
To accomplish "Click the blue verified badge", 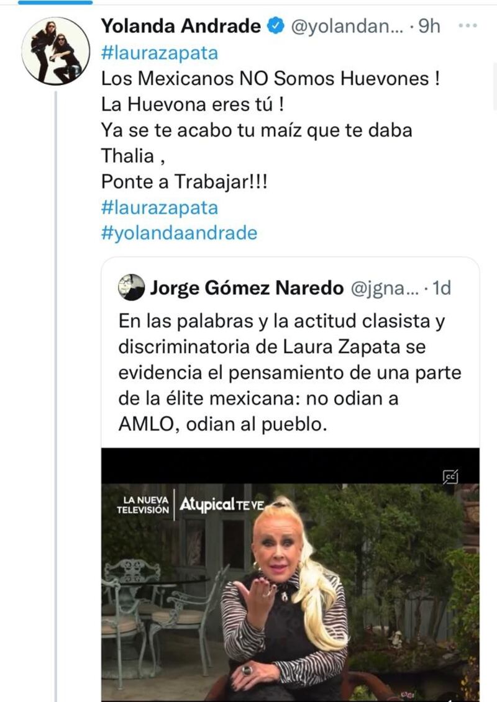I will 276,26.
